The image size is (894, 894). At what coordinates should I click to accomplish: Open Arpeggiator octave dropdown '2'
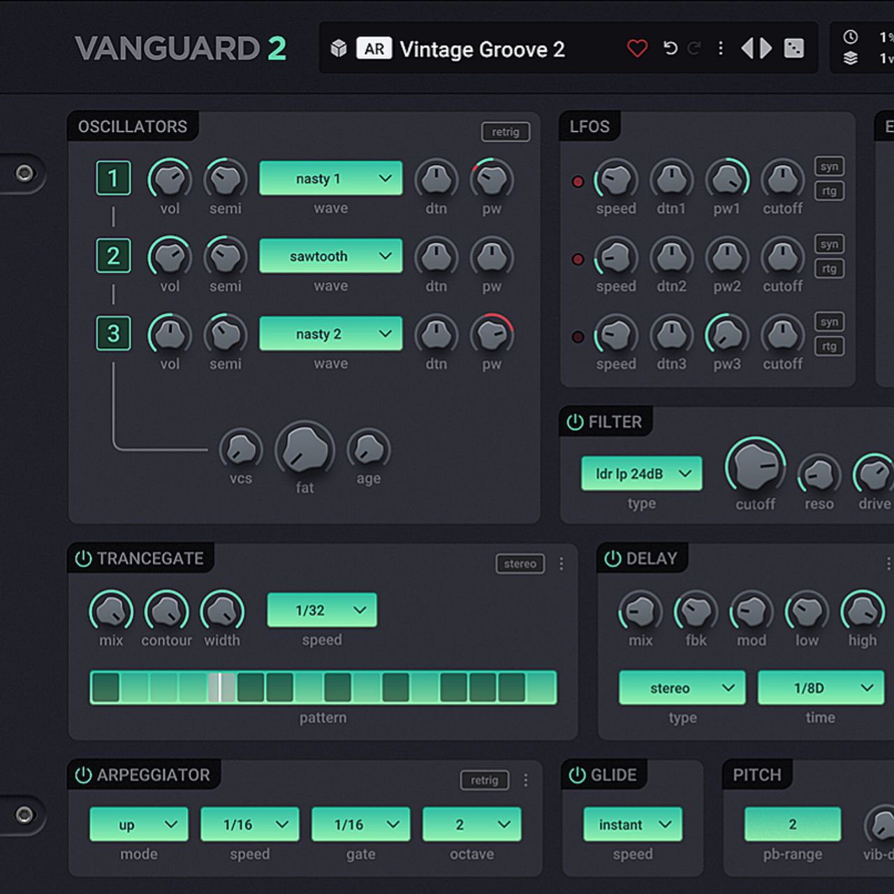click(472, 824)
